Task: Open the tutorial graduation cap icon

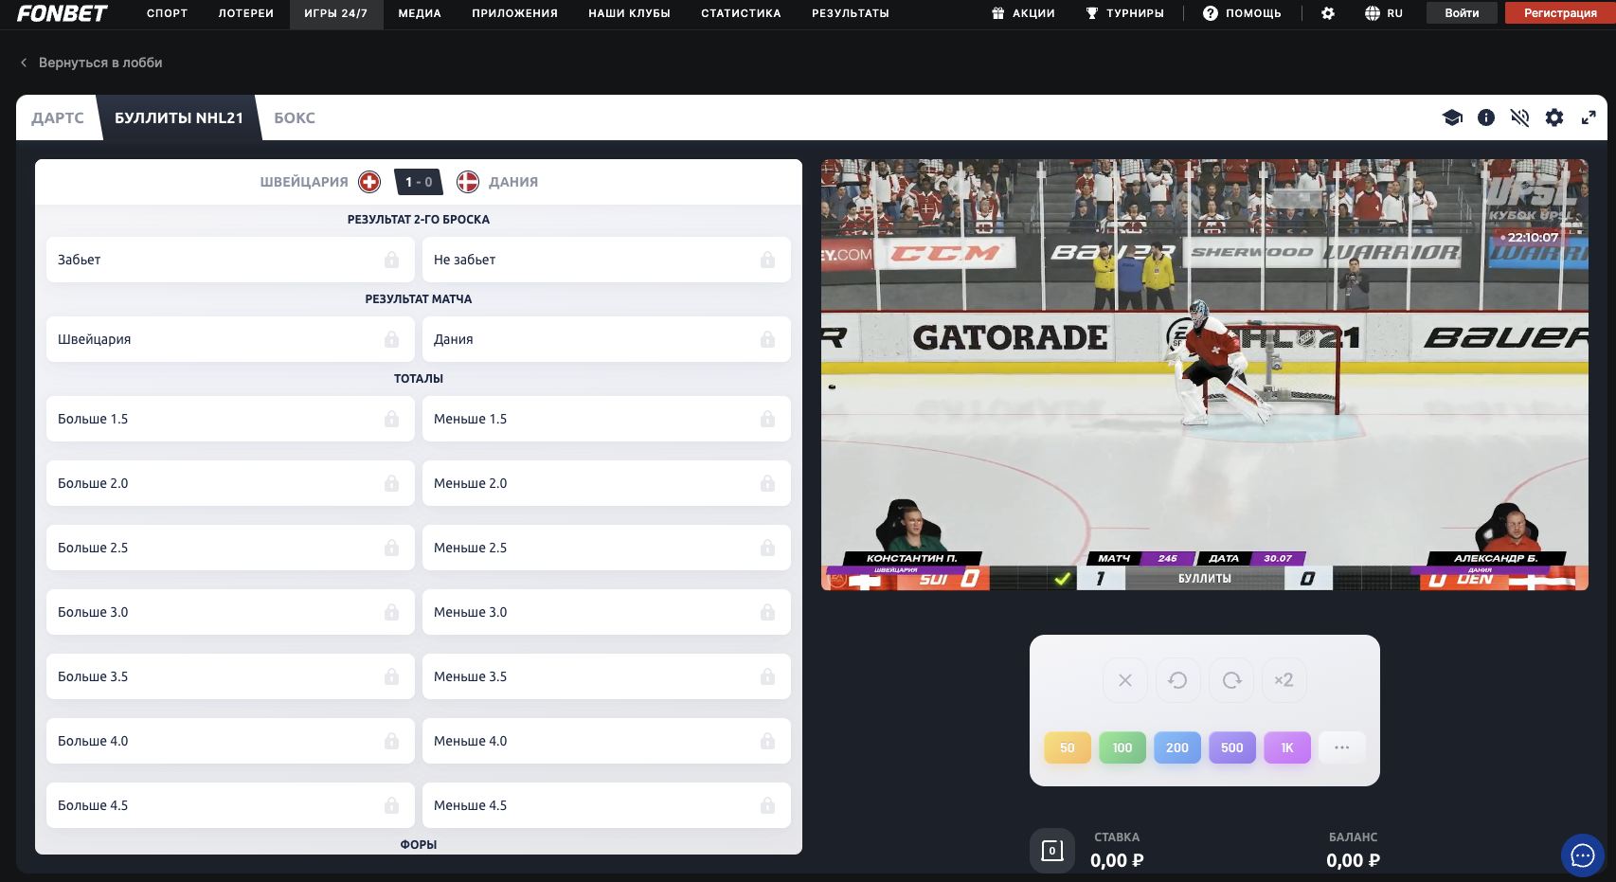Action: pyautogui.click(x=1452, y=117)
